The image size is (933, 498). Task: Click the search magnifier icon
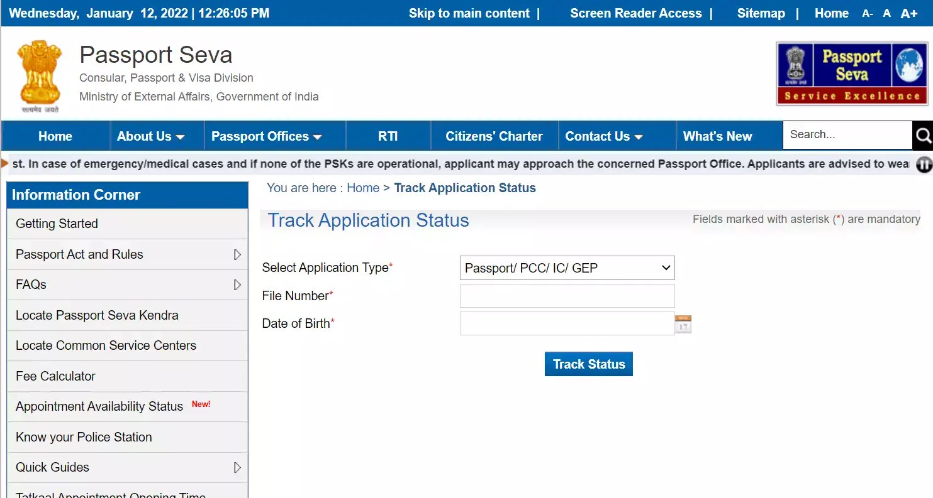point(923,135)
